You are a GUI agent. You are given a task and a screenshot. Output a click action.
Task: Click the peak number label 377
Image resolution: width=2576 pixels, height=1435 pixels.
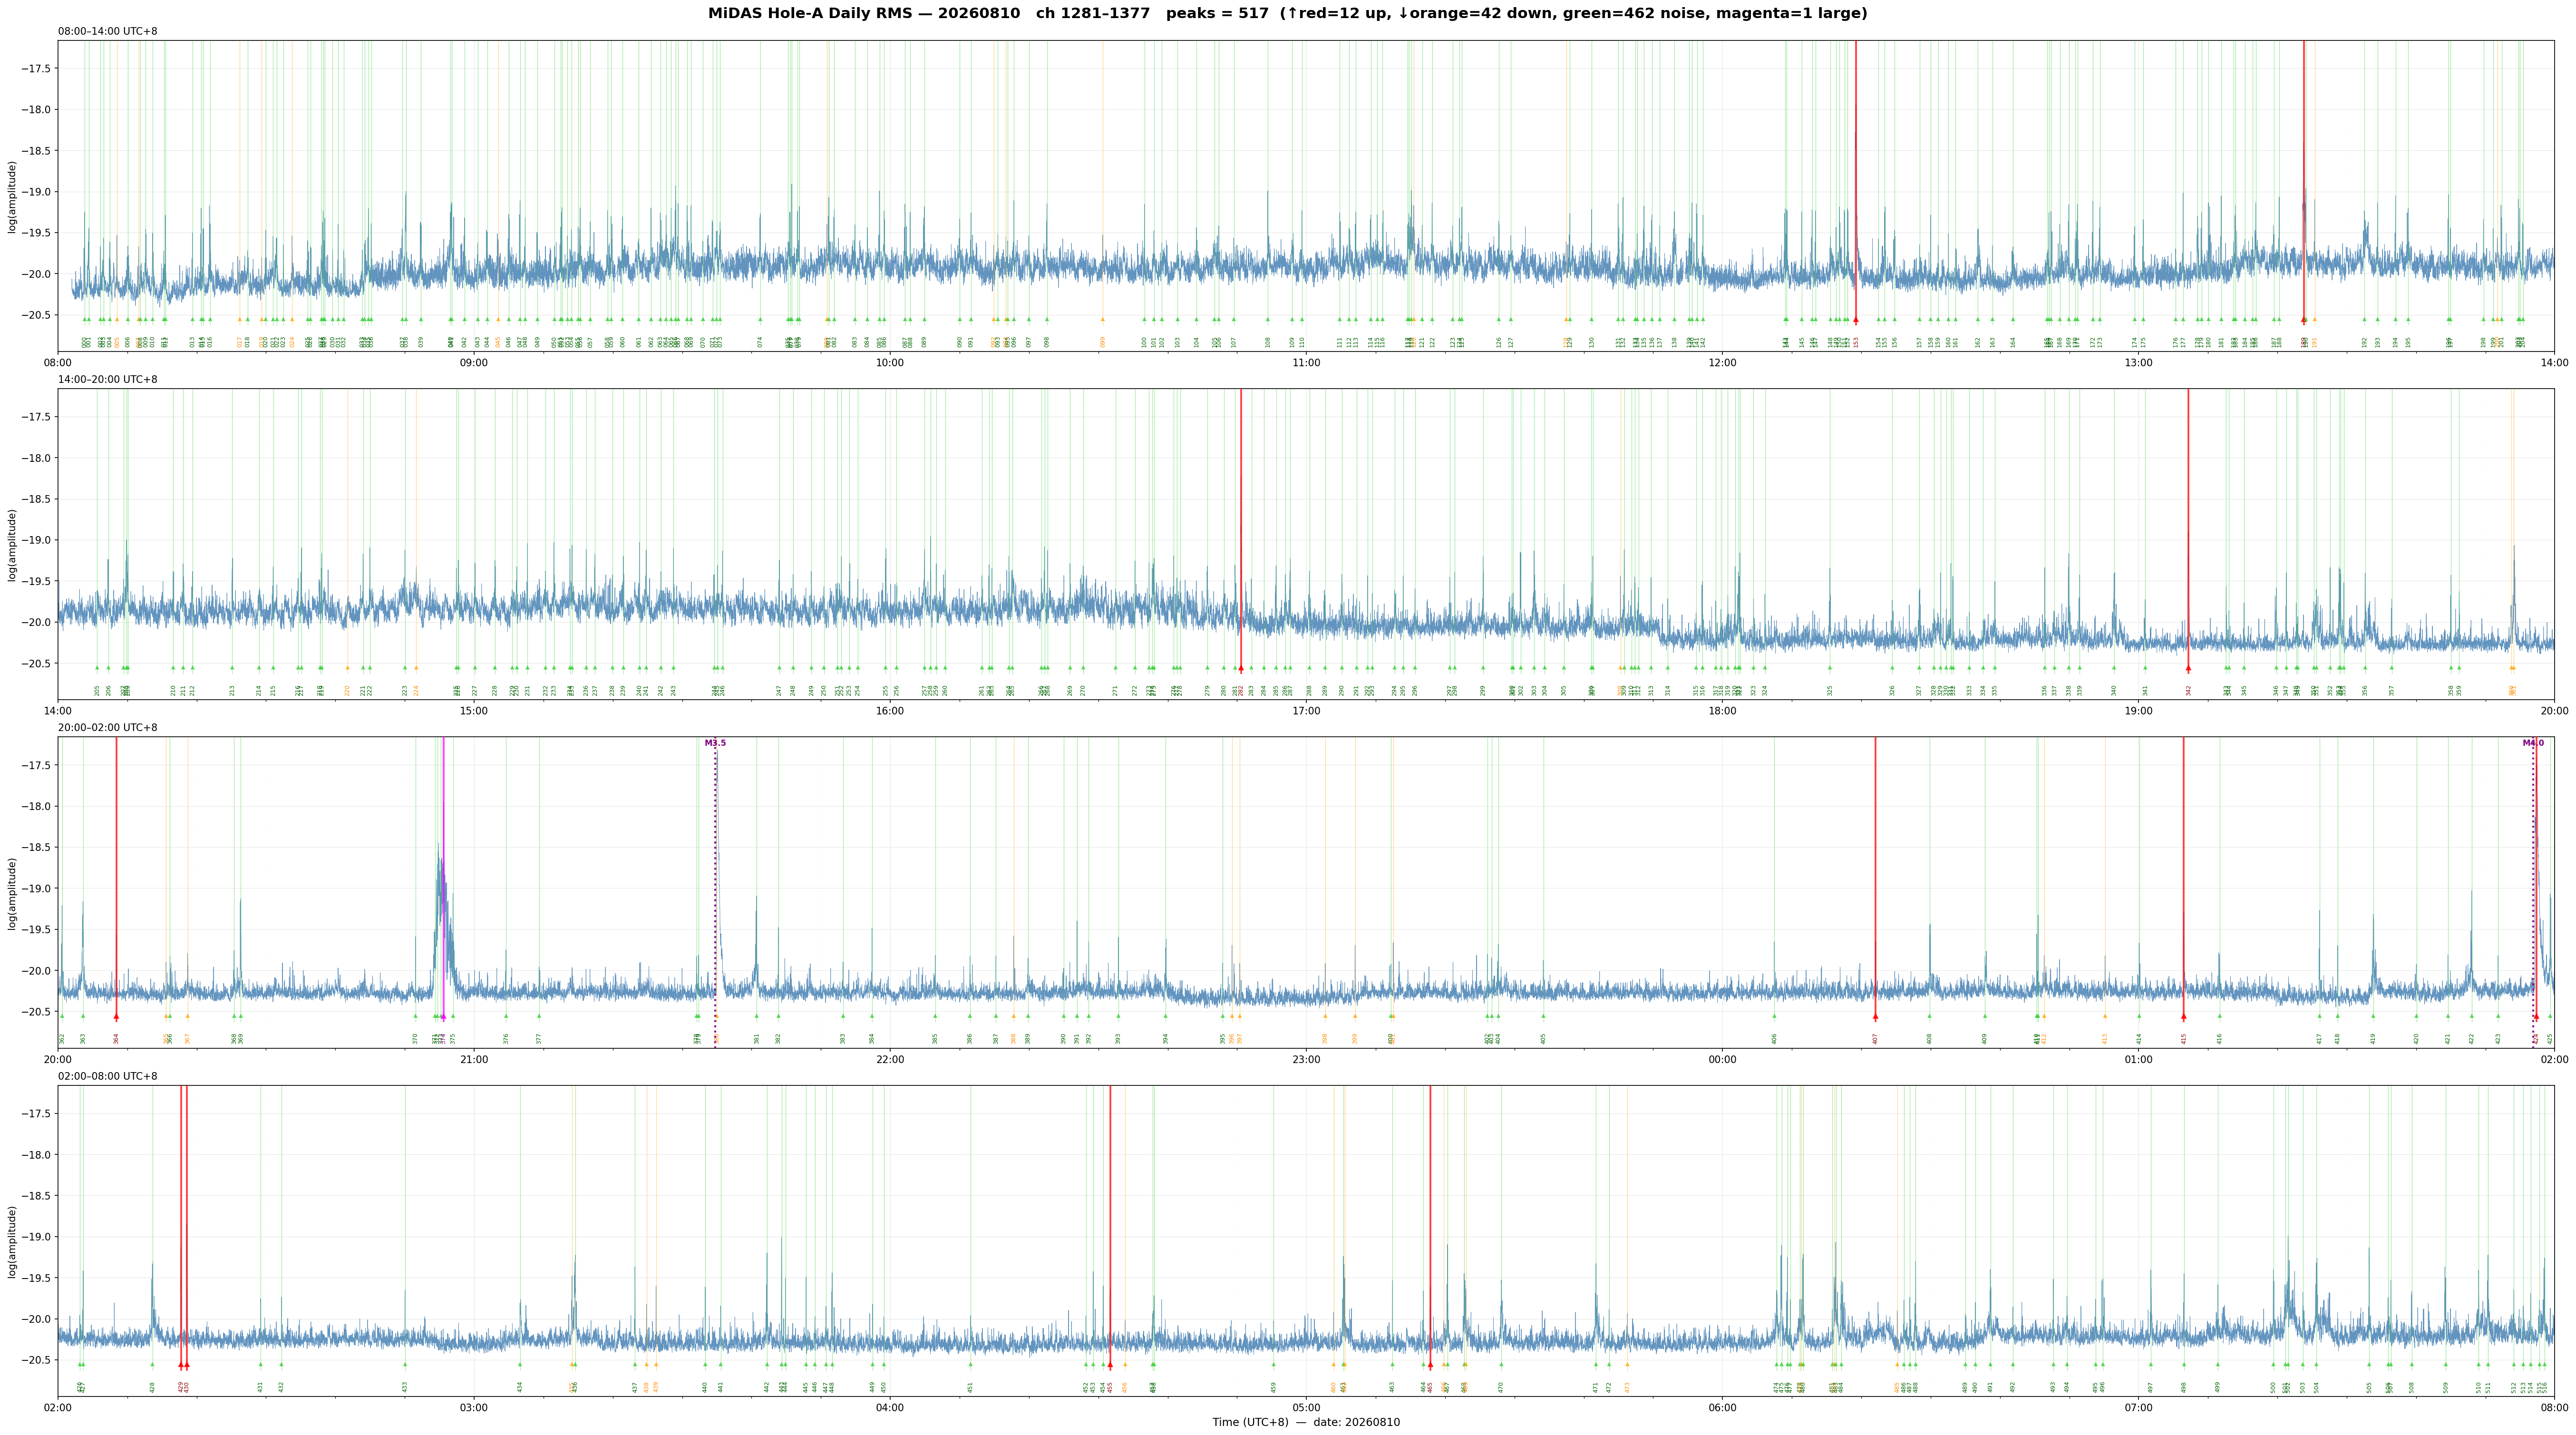538,1038
